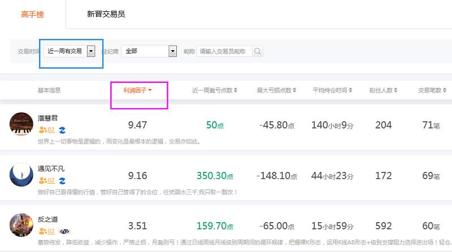The image size is (452, 252).
Task: Click 反之道's signature starting 蓄势待发
Action: 245,242
